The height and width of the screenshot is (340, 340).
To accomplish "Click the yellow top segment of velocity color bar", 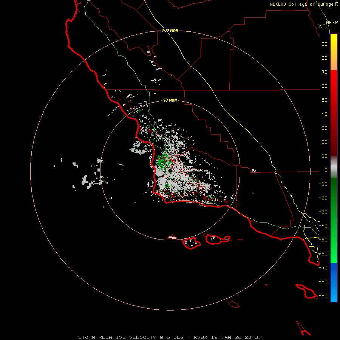I will point(334,52).
